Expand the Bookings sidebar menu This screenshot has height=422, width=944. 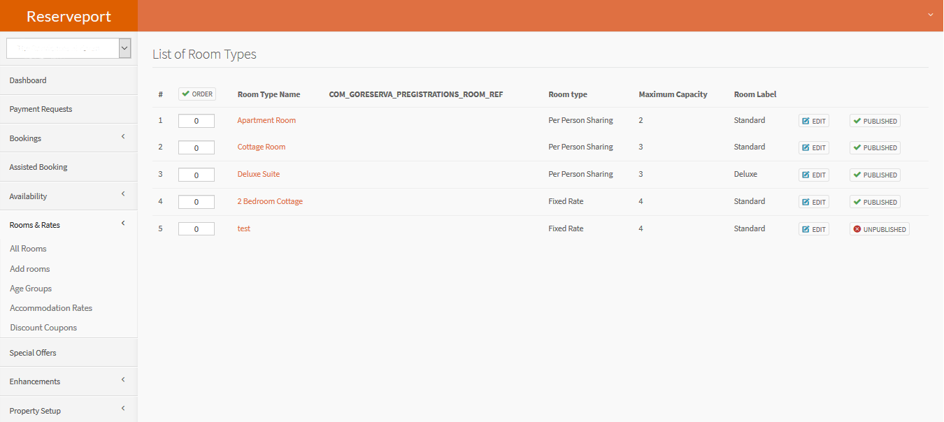point(69,138)
